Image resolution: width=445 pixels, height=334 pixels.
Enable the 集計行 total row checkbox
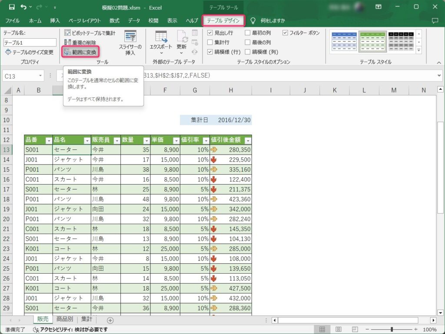tap(210, 43)
